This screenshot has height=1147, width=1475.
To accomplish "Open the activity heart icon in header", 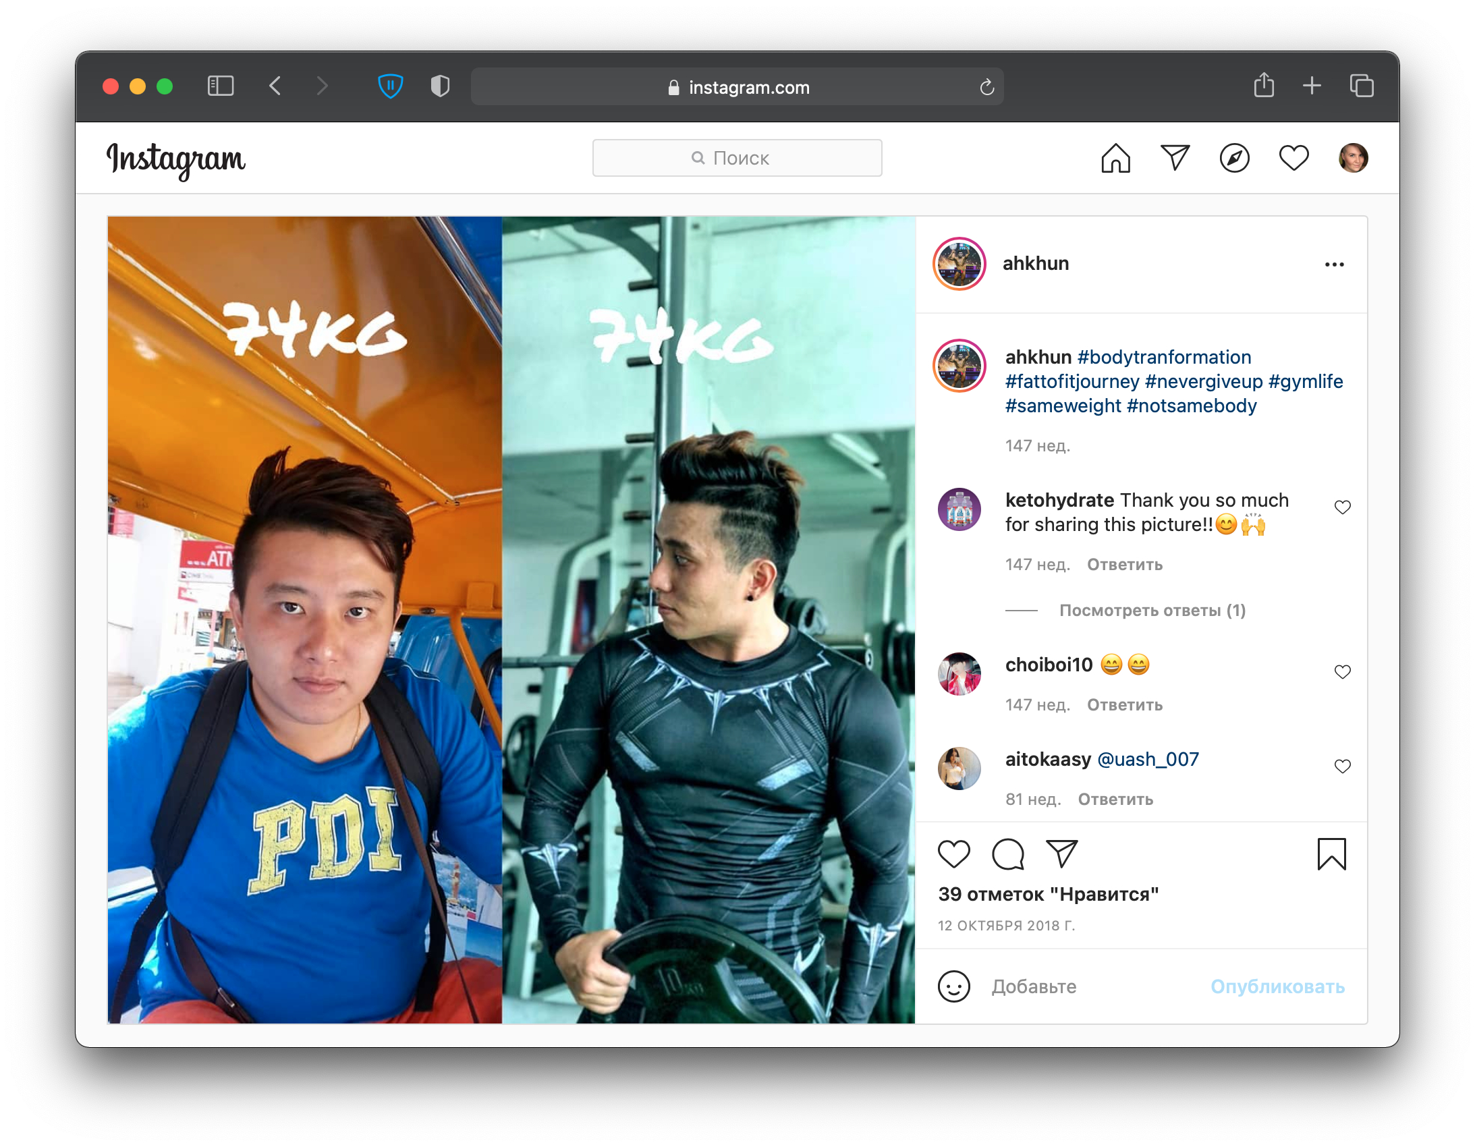I will (x=1293, y=159).
